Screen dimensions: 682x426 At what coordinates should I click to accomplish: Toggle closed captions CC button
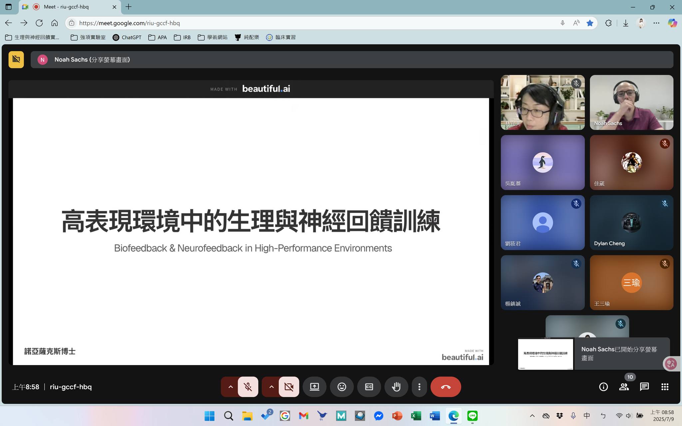coord(369,387)
